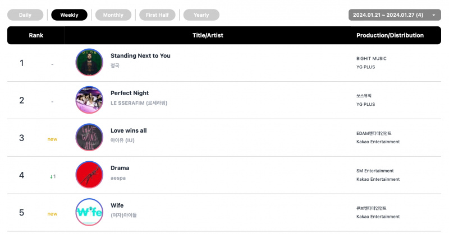Click the aespa artist name
The image size is (449, 234).
(118, 178)
